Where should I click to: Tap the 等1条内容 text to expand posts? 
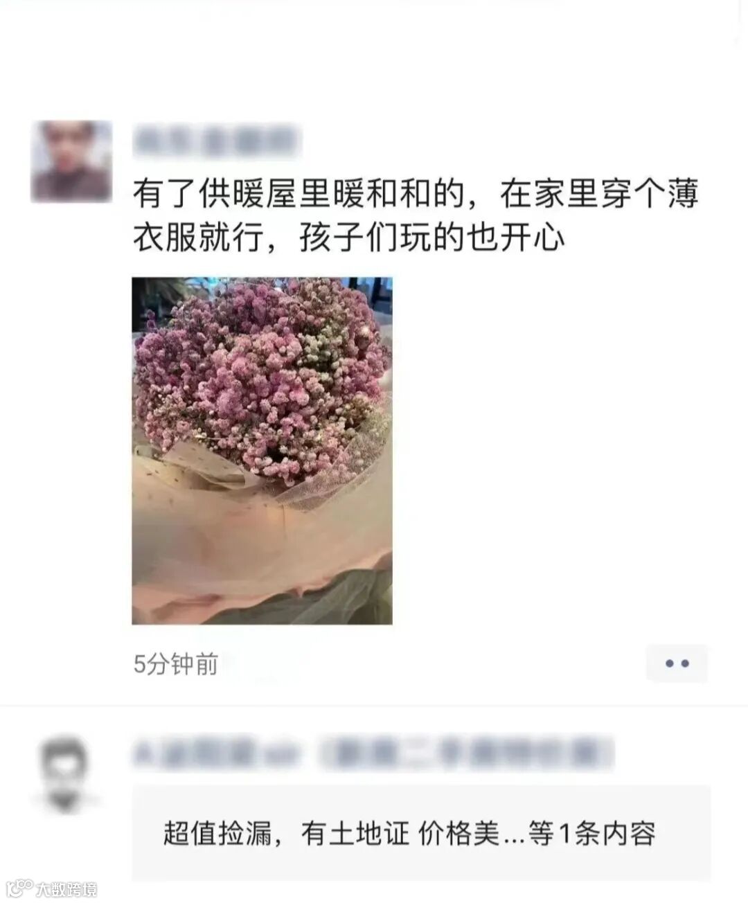click(591, 833)
